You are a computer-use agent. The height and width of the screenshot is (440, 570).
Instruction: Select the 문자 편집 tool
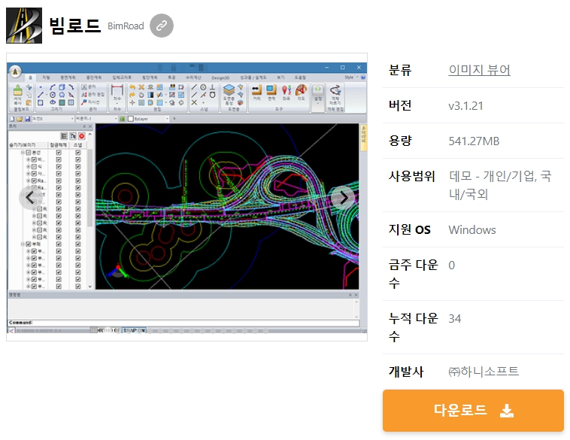(92, 95)
